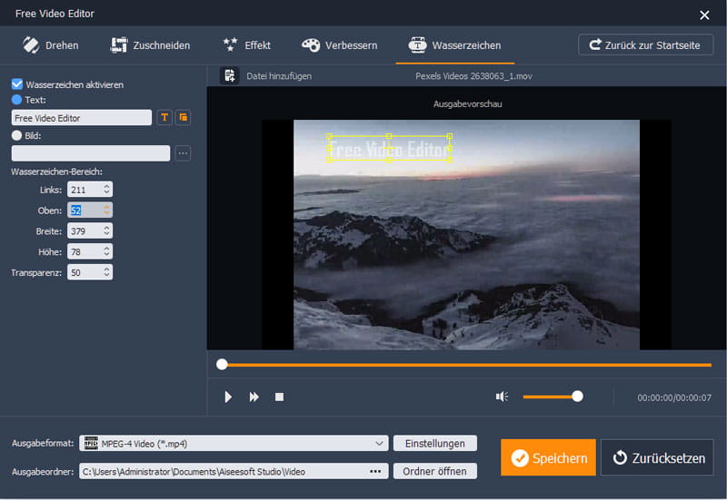Screen dimensions: 727x500
Task: Click the volume slider handle
Action: (x=577, y=397)
